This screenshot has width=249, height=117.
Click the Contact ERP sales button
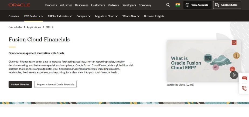[20, 84]
